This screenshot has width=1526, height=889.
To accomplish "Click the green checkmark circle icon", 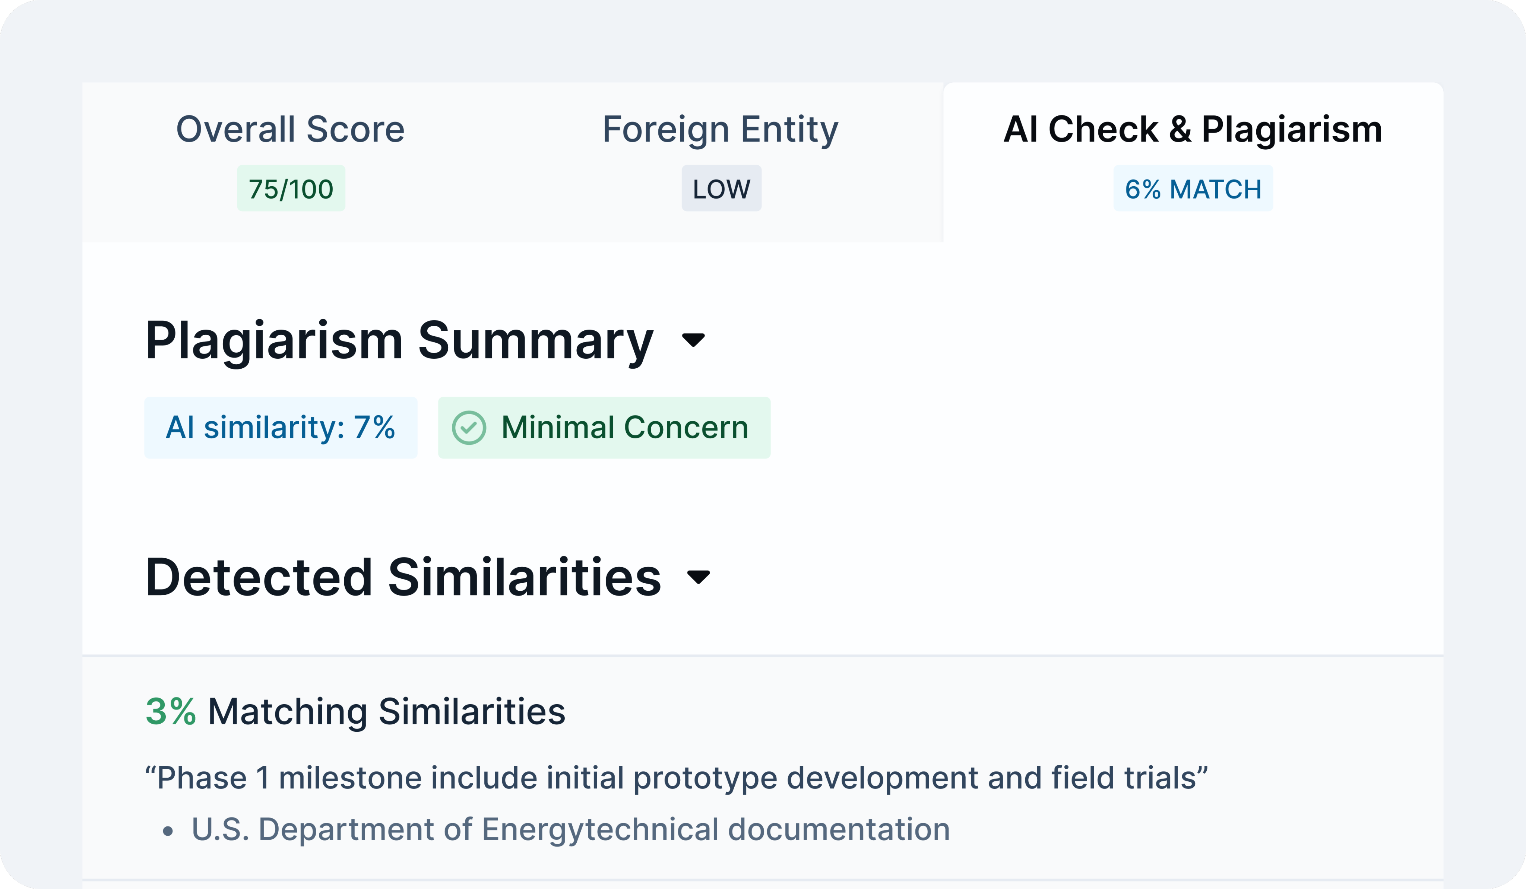I will 469,428.
